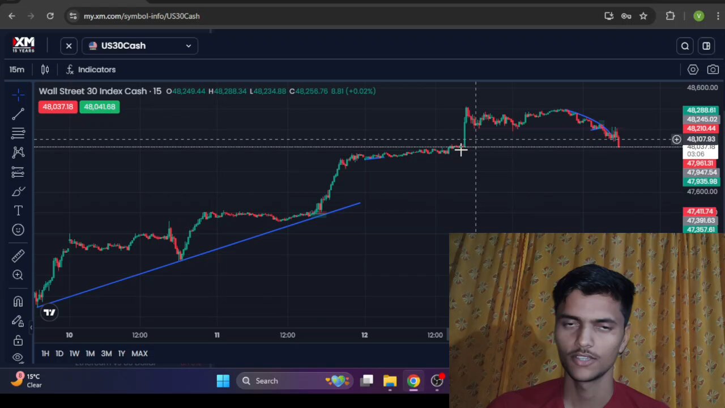Open the saved passwords key icon
This screenshot has width=725, height=408.
(626, 16)
